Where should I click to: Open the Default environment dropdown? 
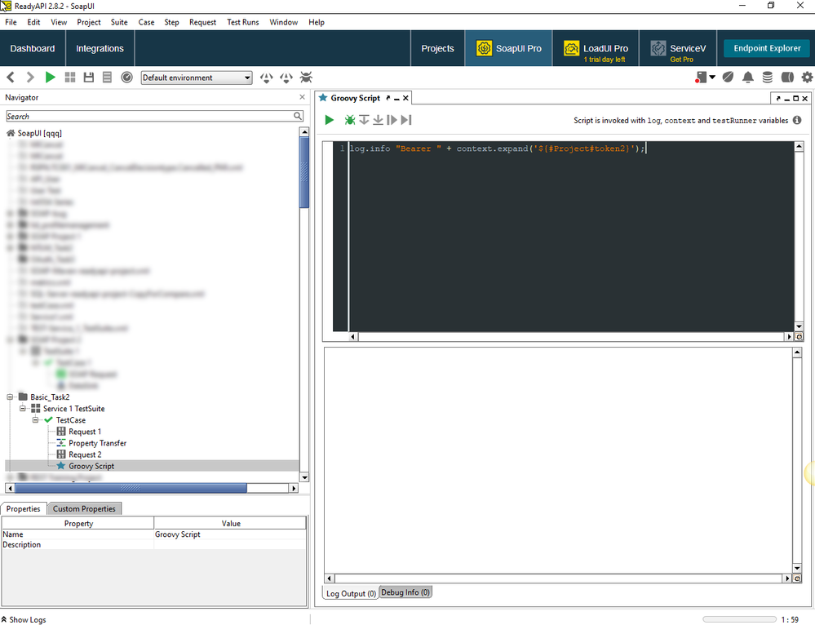(x=197, y=78)
